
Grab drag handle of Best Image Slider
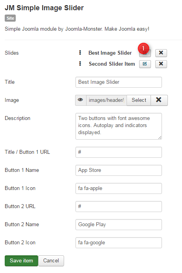point(80,53)
